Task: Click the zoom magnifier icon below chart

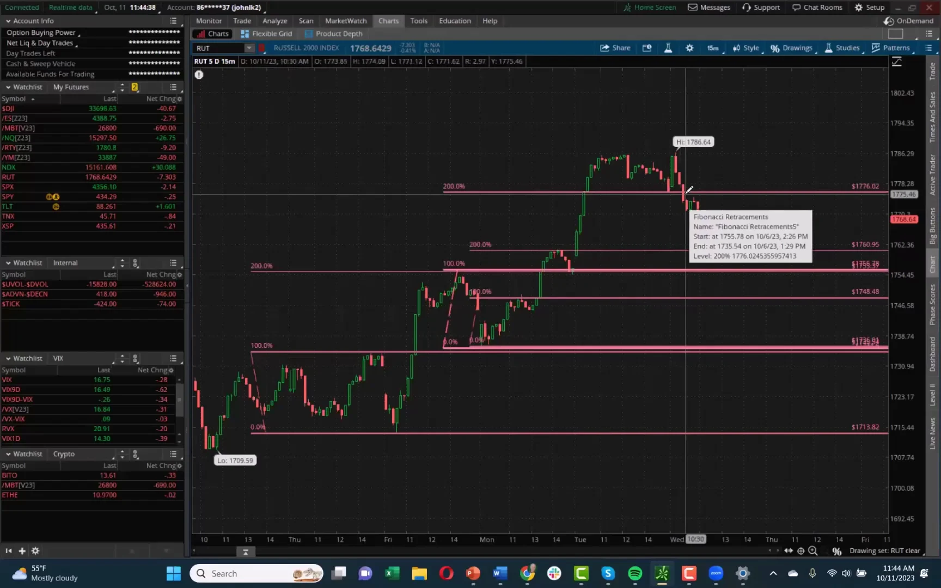Action: click(813, 551)
